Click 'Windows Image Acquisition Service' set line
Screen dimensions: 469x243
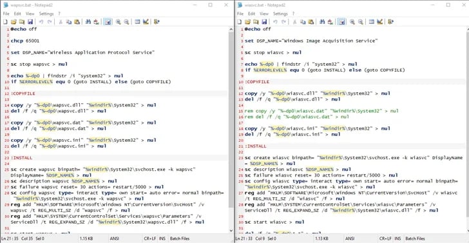[x=311, y=41]
